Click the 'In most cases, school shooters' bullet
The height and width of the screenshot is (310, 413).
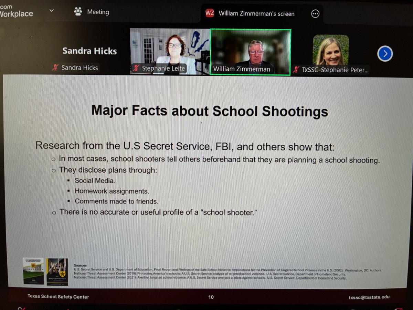(219, 159)
